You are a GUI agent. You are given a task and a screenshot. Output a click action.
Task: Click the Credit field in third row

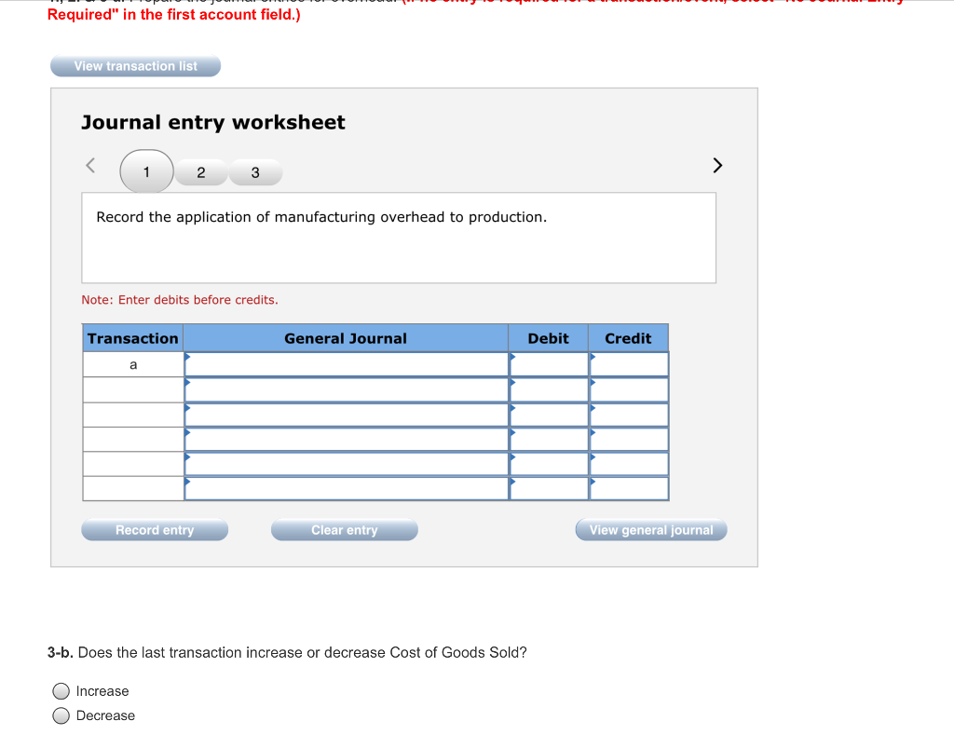[x=629, y=415]
